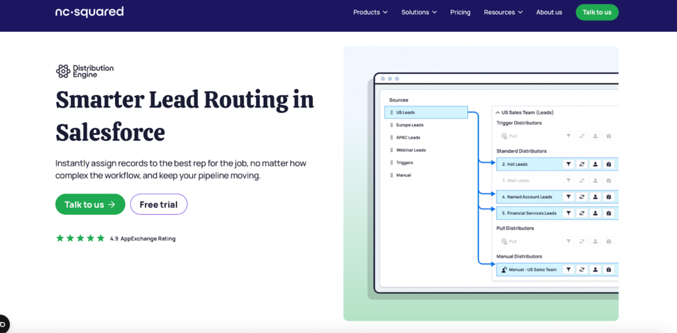The height and width of the screenshot is (333, 677).
Task: Expand the Solutions dropdown menu
Action: click(x=419, y=12)
